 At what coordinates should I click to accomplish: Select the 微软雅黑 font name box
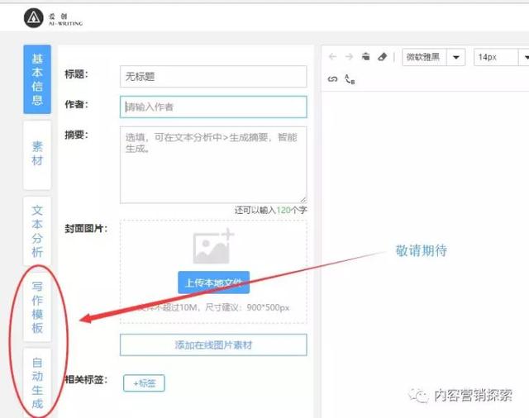pyautogui.click(x=424, y=57)
